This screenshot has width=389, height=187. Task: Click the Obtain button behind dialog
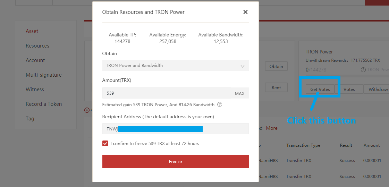coord(276,66)
